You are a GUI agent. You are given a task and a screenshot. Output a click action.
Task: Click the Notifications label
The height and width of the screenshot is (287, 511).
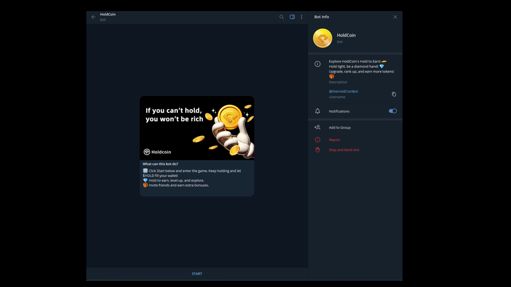coord(339,111)
